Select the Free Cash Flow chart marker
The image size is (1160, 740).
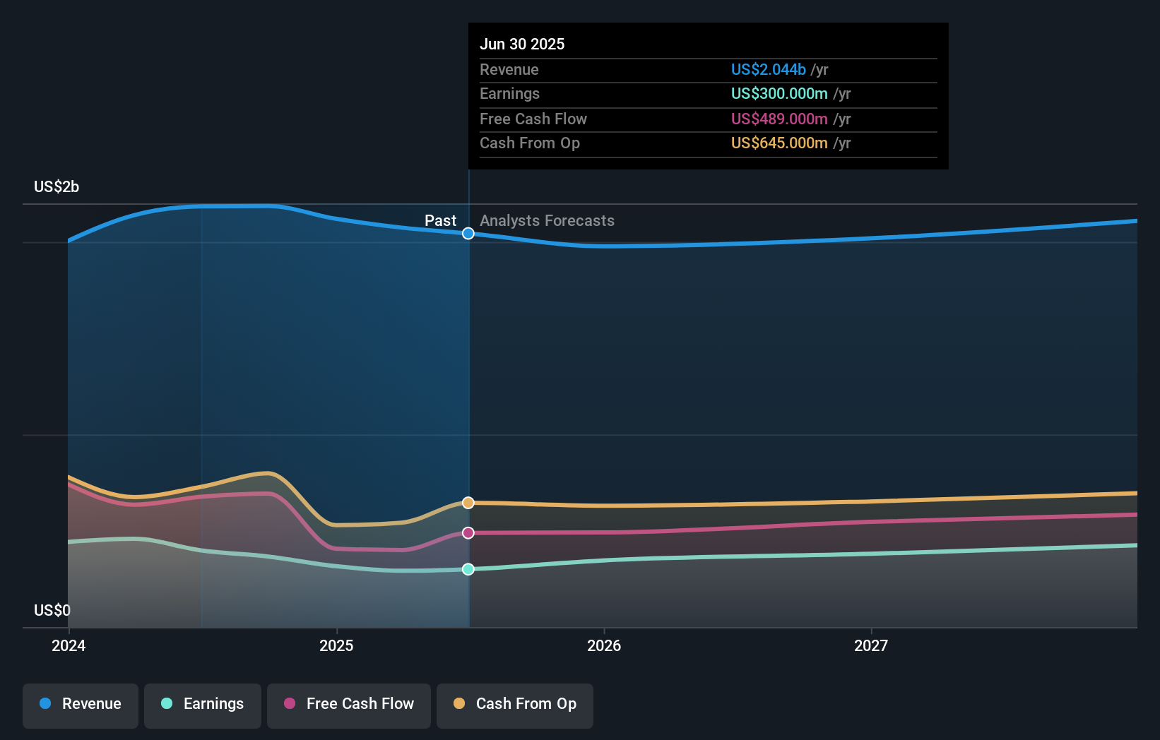[x=468, y=533]
